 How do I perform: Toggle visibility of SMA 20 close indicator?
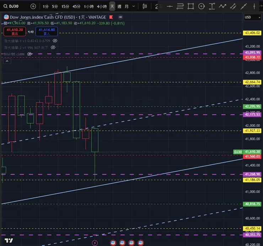click(30, 54)
